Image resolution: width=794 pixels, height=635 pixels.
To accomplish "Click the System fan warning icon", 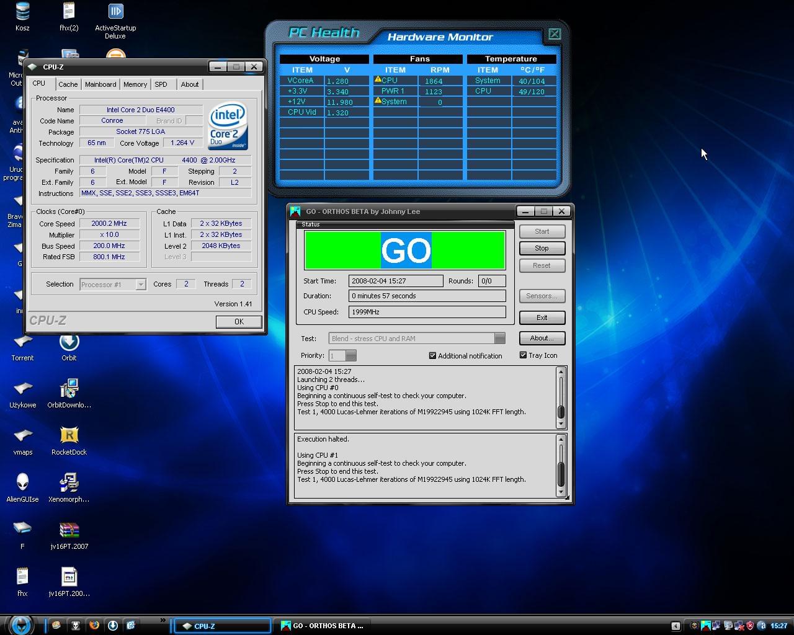I will tap(378, 100).
